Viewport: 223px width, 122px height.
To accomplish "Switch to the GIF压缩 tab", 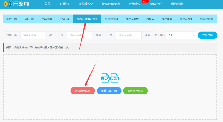I will point(29,19).
